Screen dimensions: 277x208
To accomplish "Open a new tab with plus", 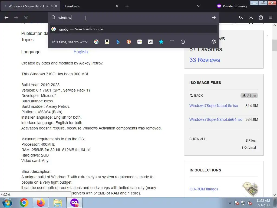I will point(127,6).
